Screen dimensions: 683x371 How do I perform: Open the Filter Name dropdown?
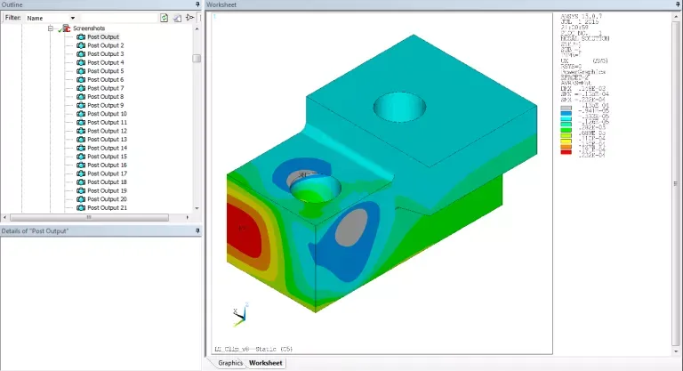[x=51, y=18]
